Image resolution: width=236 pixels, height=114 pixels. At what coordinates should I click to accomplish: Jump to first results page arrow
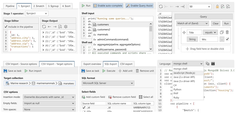click(x=166, y=6)
